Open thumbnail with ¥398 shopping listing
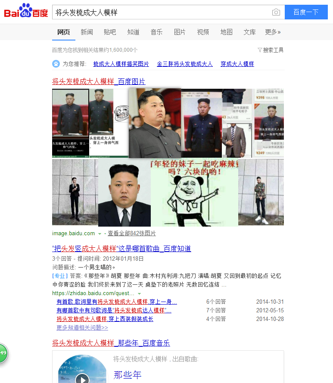 (x=253, y=123)
